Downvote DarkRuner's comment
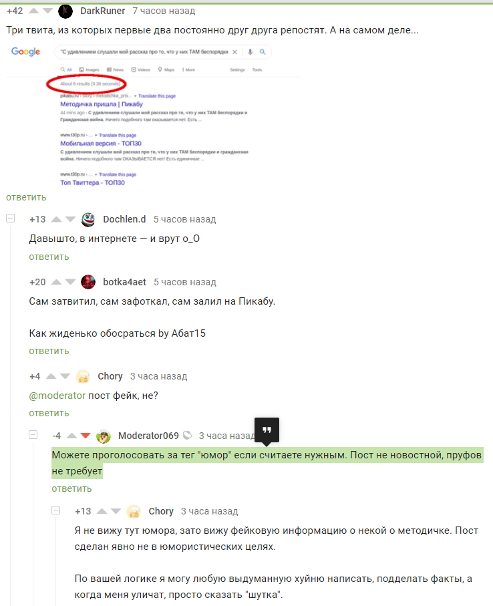Screen dimensions: 493x606 coord(47,11)
